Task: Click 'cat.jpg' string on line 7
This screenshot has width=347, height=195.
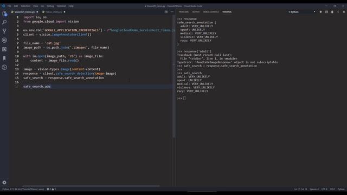Action: 53,43
